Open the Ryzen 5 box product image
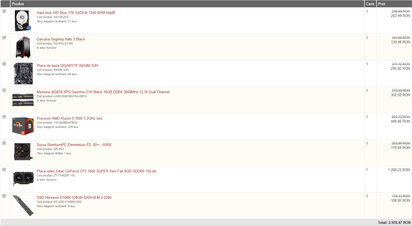 (x=23, y=126)
